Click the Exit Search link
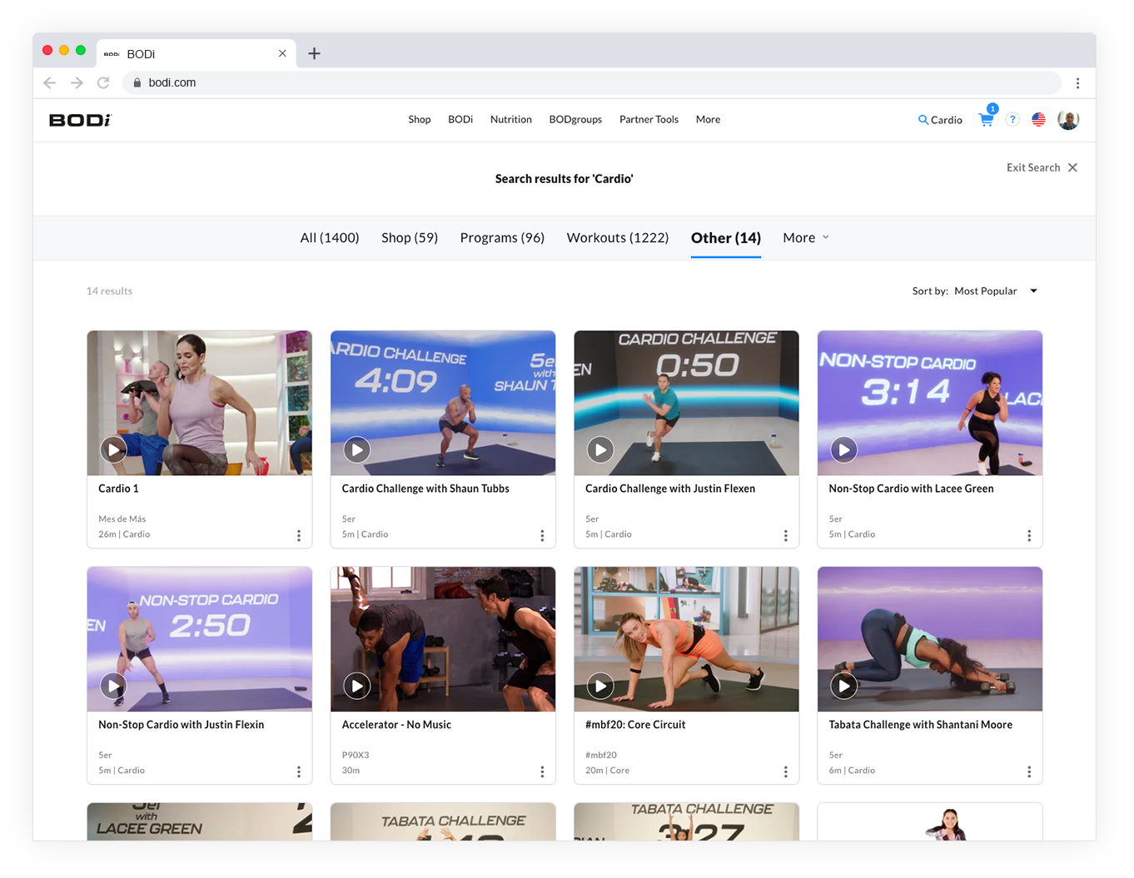 point(1033,167)
